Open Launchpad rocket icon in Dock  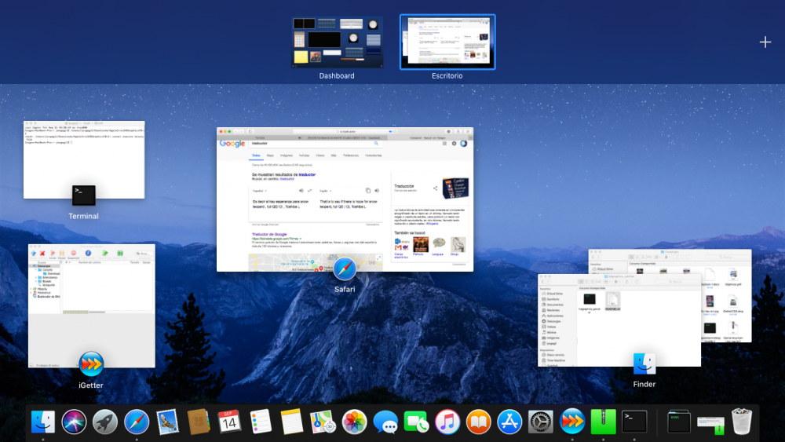[x=105, y=422]
